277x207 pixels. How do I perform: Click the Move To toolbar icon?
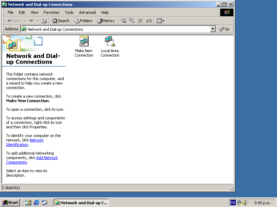[x=124, y=21]
